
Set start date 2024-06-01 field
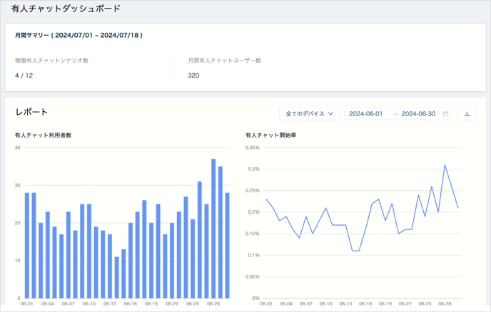pyautogui.click(x=365, y=114)
